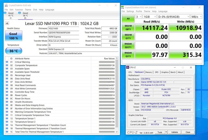Open CrystalDiskMark Profile menu
The width and height of the screenshot is (208, 140).
coord(139,11)
